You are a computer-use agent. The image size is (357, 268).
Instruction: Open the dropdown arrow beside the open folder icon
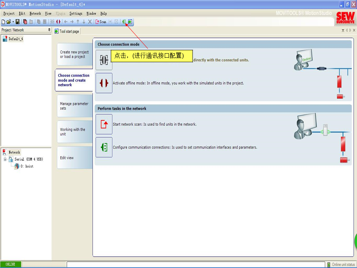[x=13, y=22]
